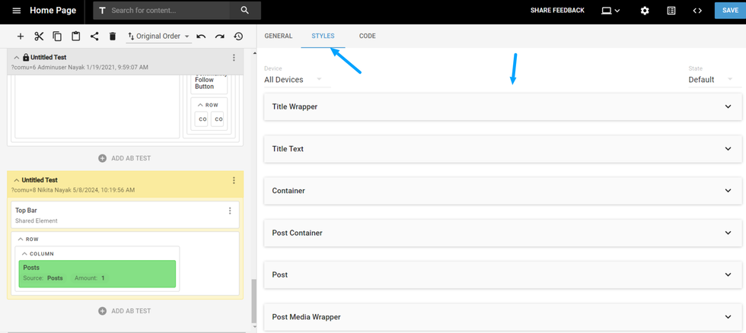
Task: Open the settings gear icon
Action: (x=645, y=11)
